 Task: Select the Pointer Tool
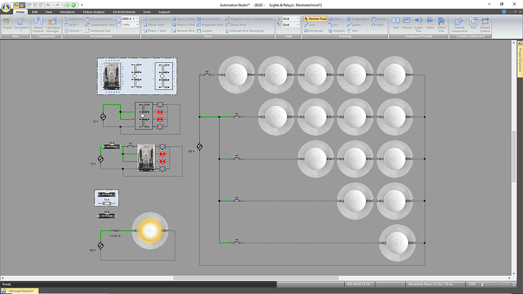point(315,19)
